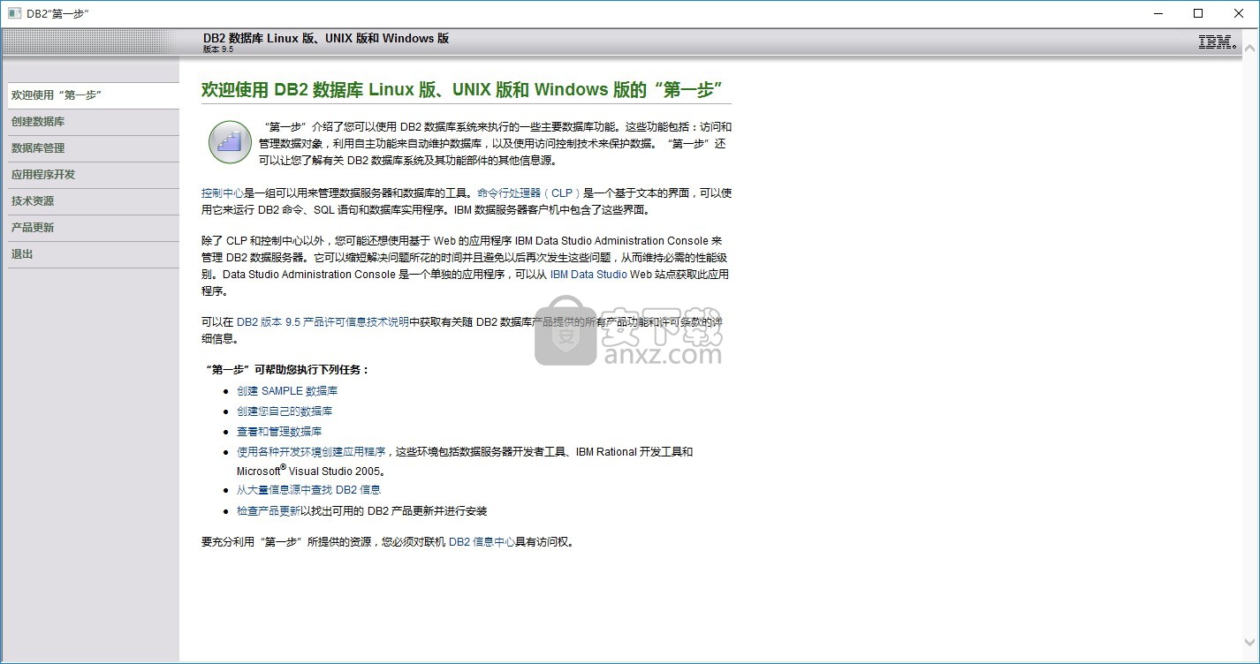Image resolution: width=1260 pixels, height=664 pixels.
Task: Open the 控制中心 link
Action: [x=223, y=192]
